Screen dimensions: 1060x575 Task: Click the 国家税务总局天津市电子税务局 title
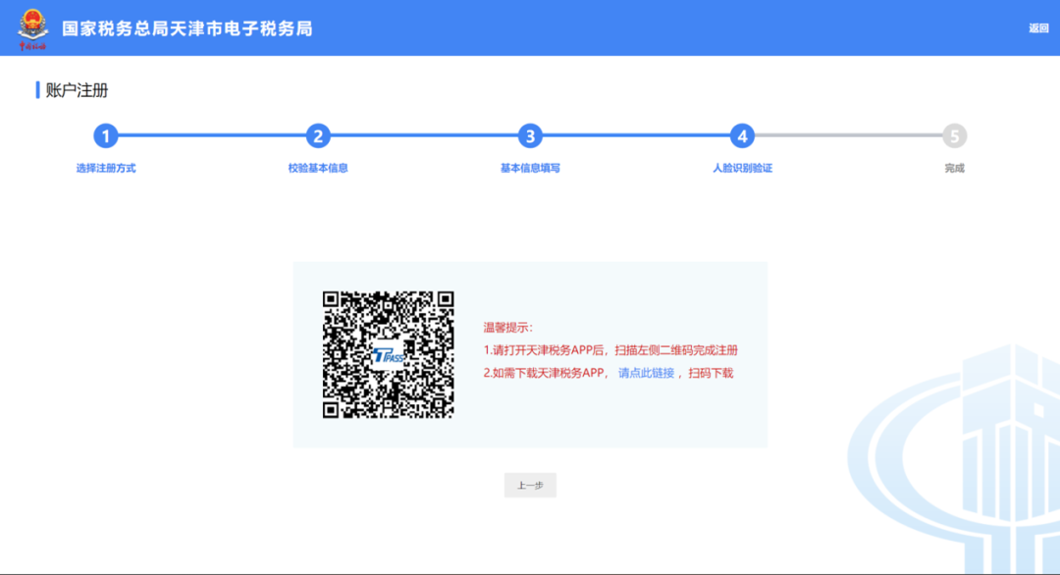tap(187, 28)
